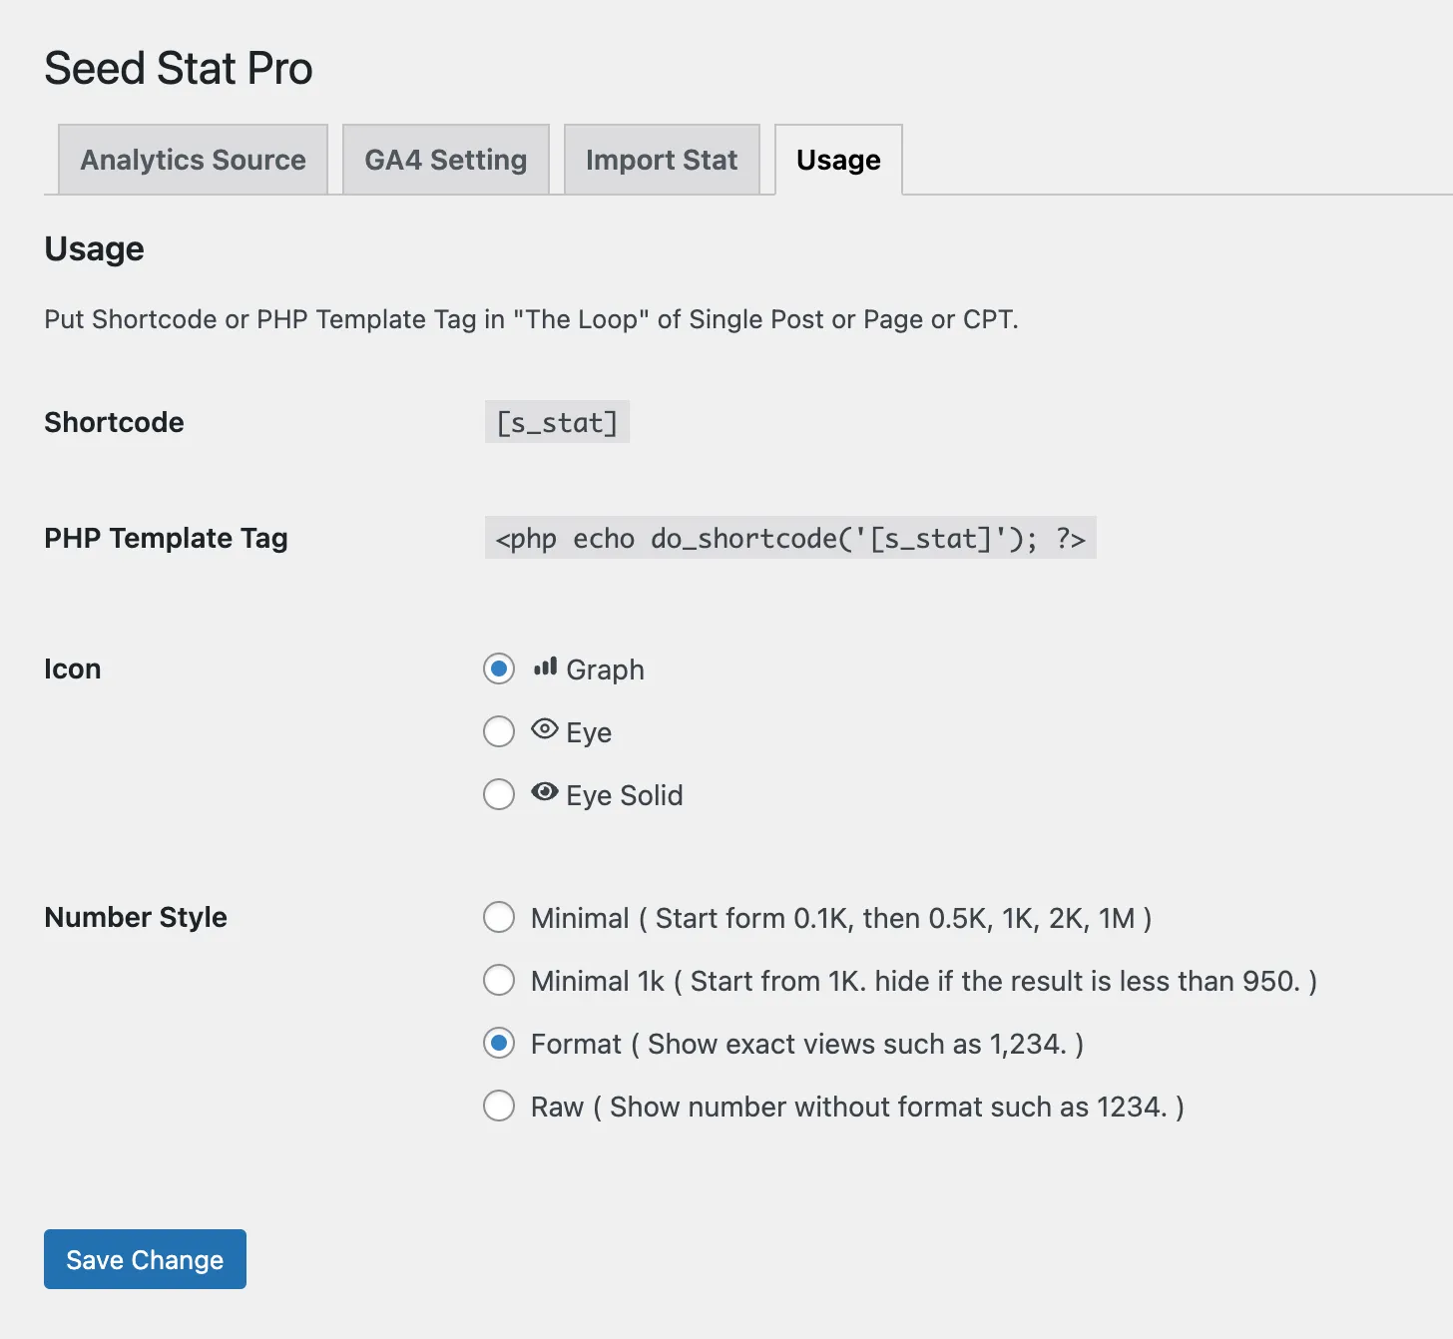Click the bar graph icon
The image size is (1453, 1339).
[545, 667]
